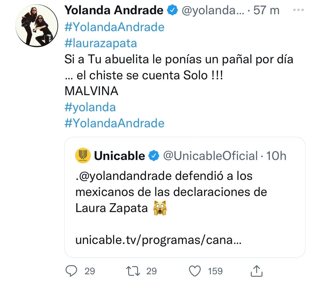This screenshot has height=281, width=321.
Task: Open Unicable's profile logo avatar
Action: point(82,156)
